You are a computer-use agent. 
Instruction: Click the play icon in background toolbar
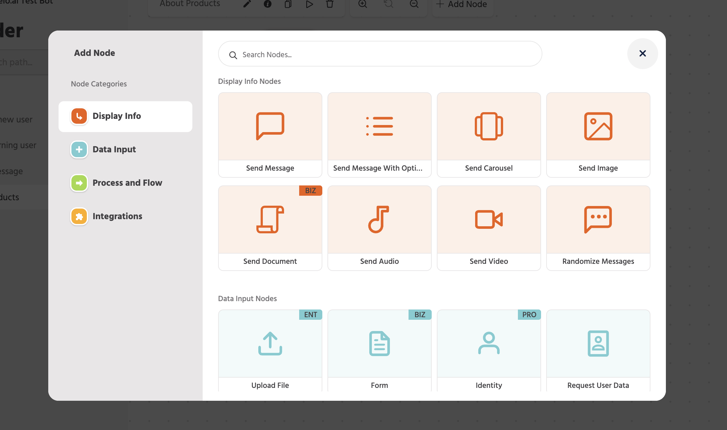tap(309, 4)
